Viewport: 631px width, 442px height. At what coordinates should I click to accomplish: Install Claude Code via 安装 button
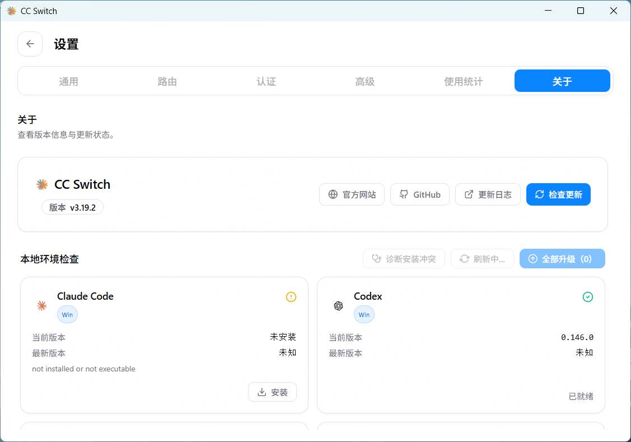pos(273,392)
